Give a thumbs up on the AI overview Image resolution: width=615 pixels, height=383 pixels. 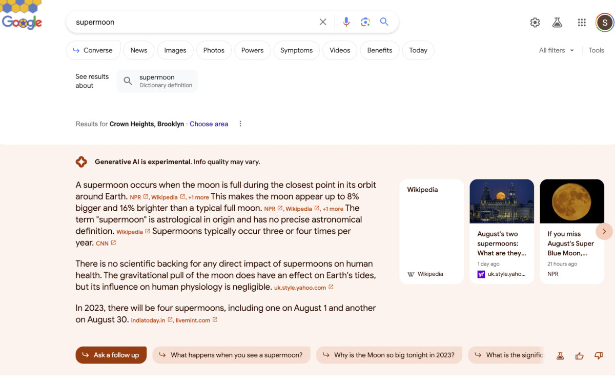point(579,355)
